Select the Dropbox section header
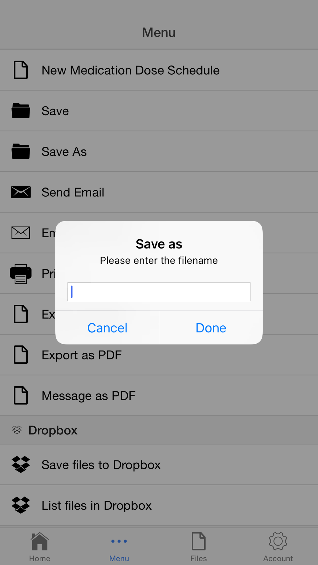Image resolution: width=318 pixels, height=565 pixels. coord(159,430)
